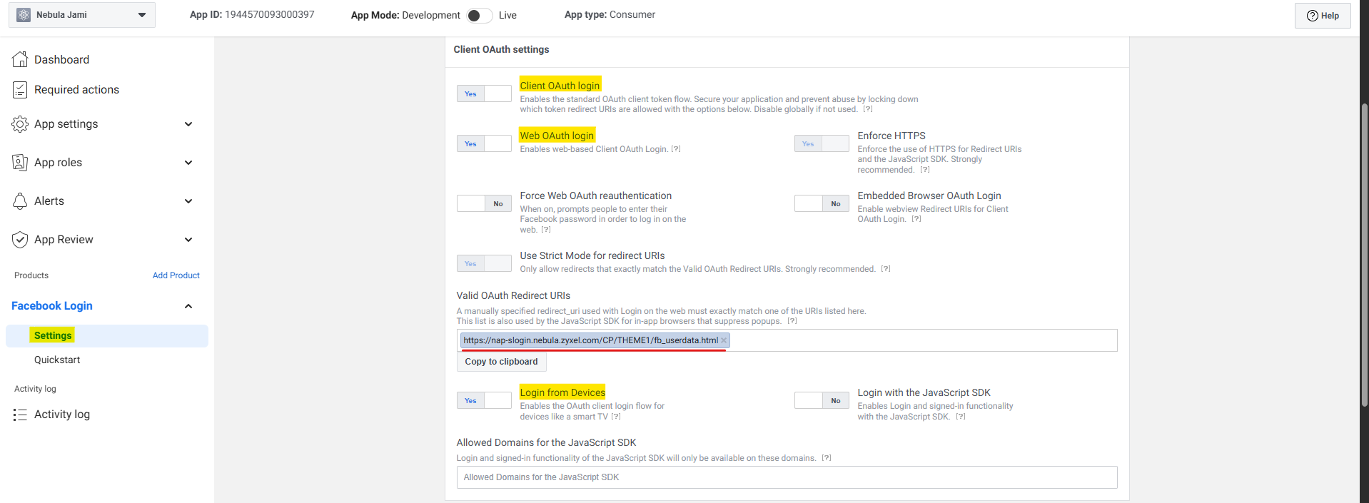
Task: Click the help [?] for Login from Devices
Action: click(x=616, y=417)
